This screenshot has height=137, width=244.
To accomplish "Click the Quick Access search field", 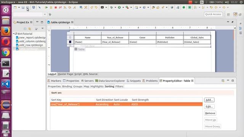I will pos(213,14).
